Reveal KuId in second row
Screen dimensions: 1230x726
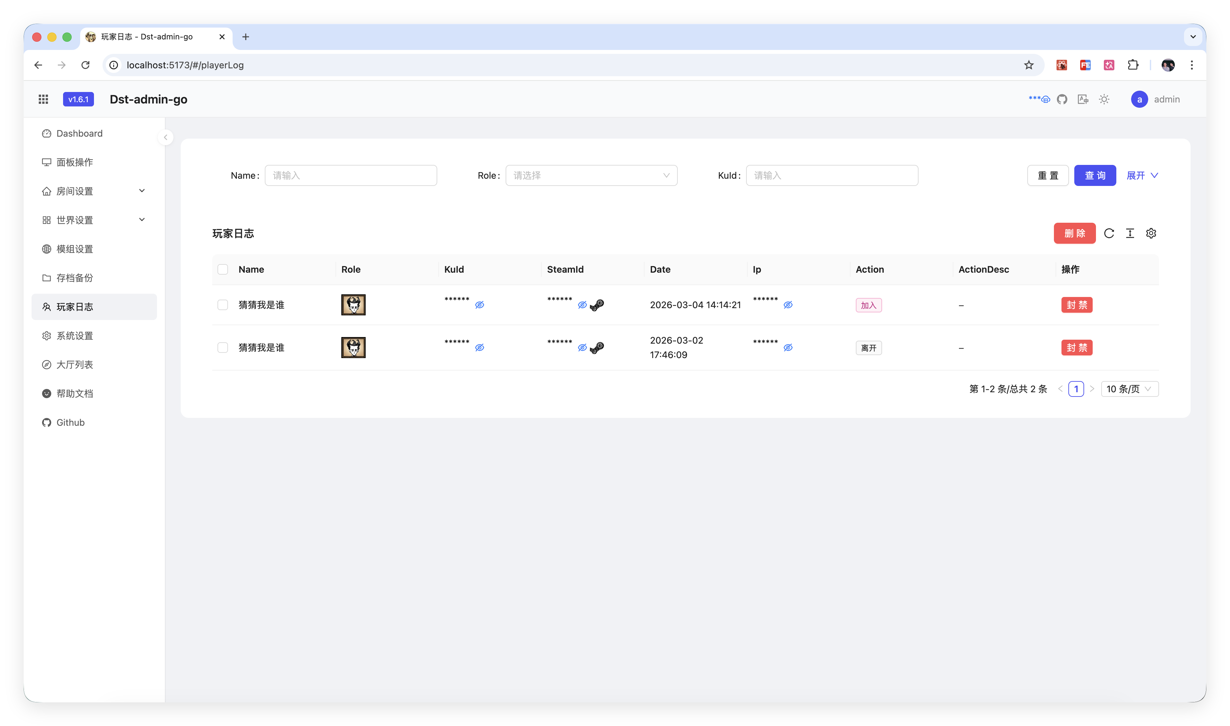pos(479,347)
